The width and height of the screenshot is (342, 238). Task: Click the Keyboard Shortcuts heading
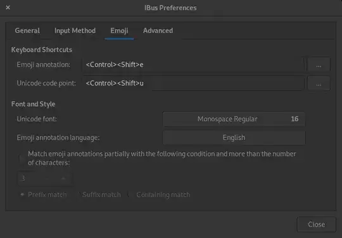(x=42, y=50)
